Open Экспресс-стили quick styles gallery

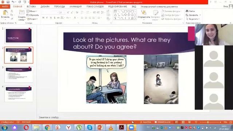155,15
